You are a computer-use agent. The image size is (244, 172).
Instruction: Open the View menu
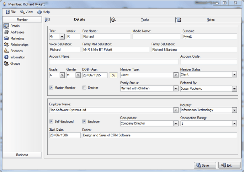26,12
